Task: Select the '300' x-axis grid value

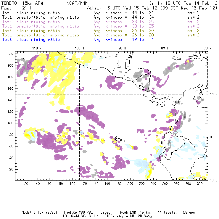Action: click(x=188, y=184)
